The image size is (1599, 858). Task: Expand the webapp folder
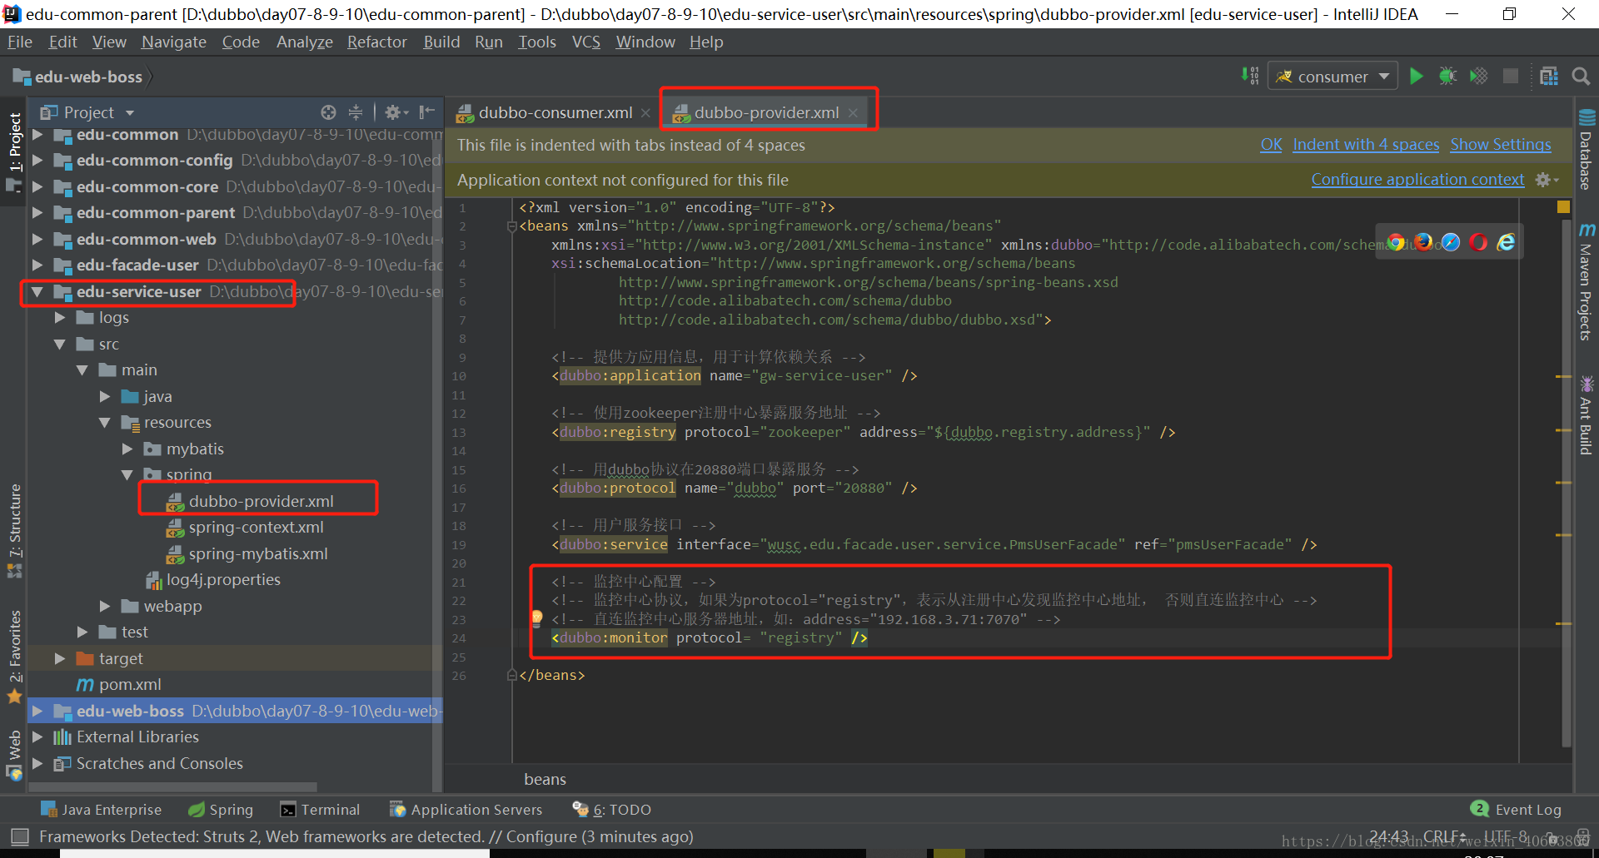105,606
